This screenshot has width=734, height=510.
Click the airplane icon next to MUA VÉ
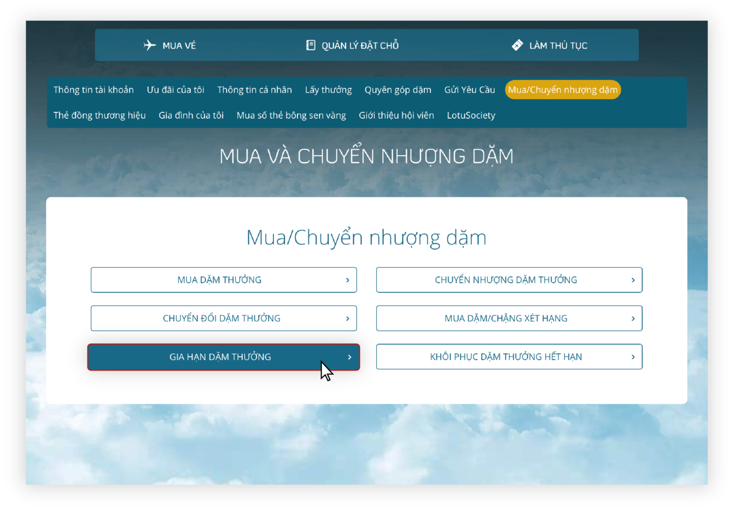point(150,45)
